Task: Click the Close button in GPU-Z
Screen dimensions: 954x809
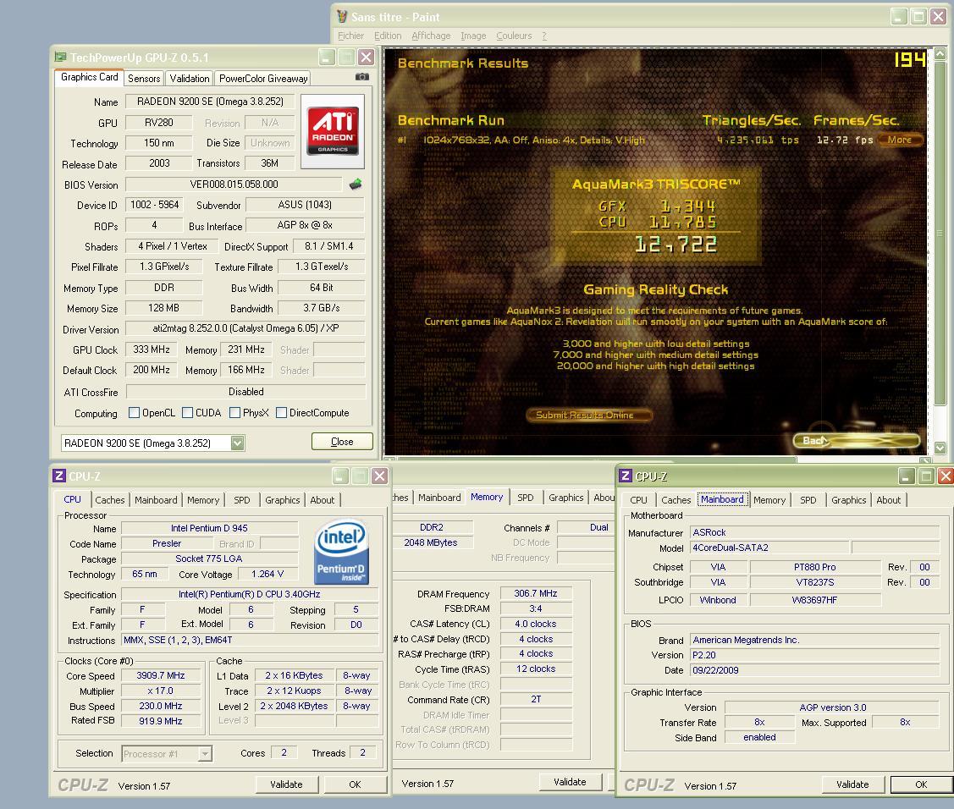Action: 342,442
